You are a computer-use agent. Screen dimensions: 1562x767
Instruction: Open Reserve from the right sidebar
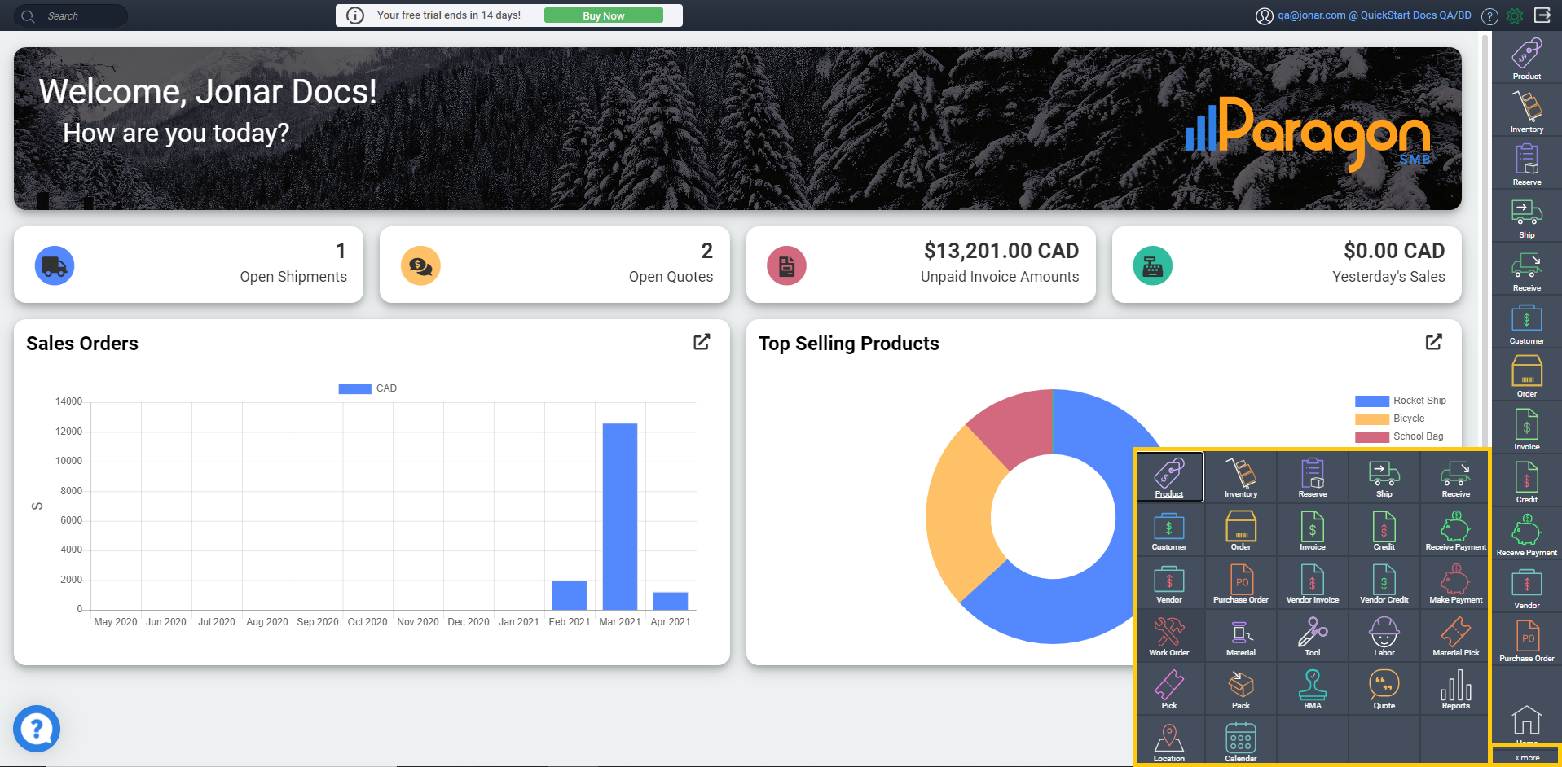pos(1526,164)
